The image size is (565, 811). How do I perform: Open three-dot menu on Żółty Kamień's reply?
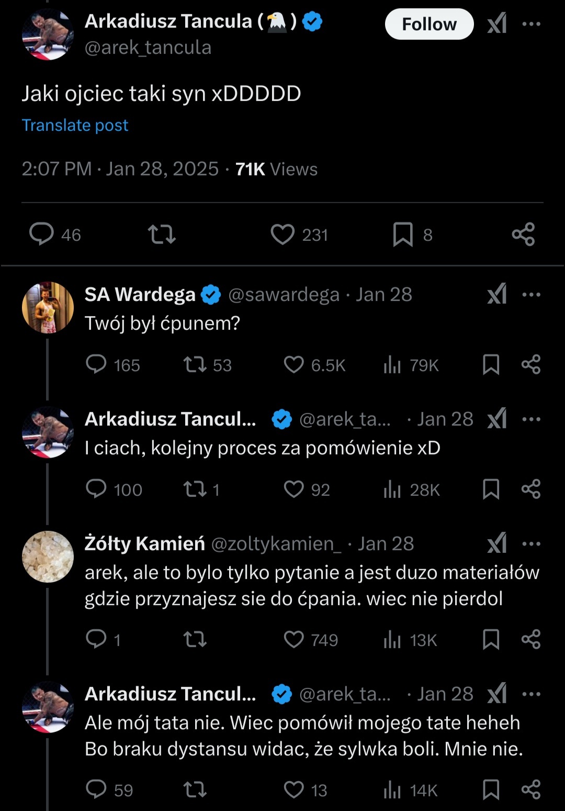click(532, 543)
